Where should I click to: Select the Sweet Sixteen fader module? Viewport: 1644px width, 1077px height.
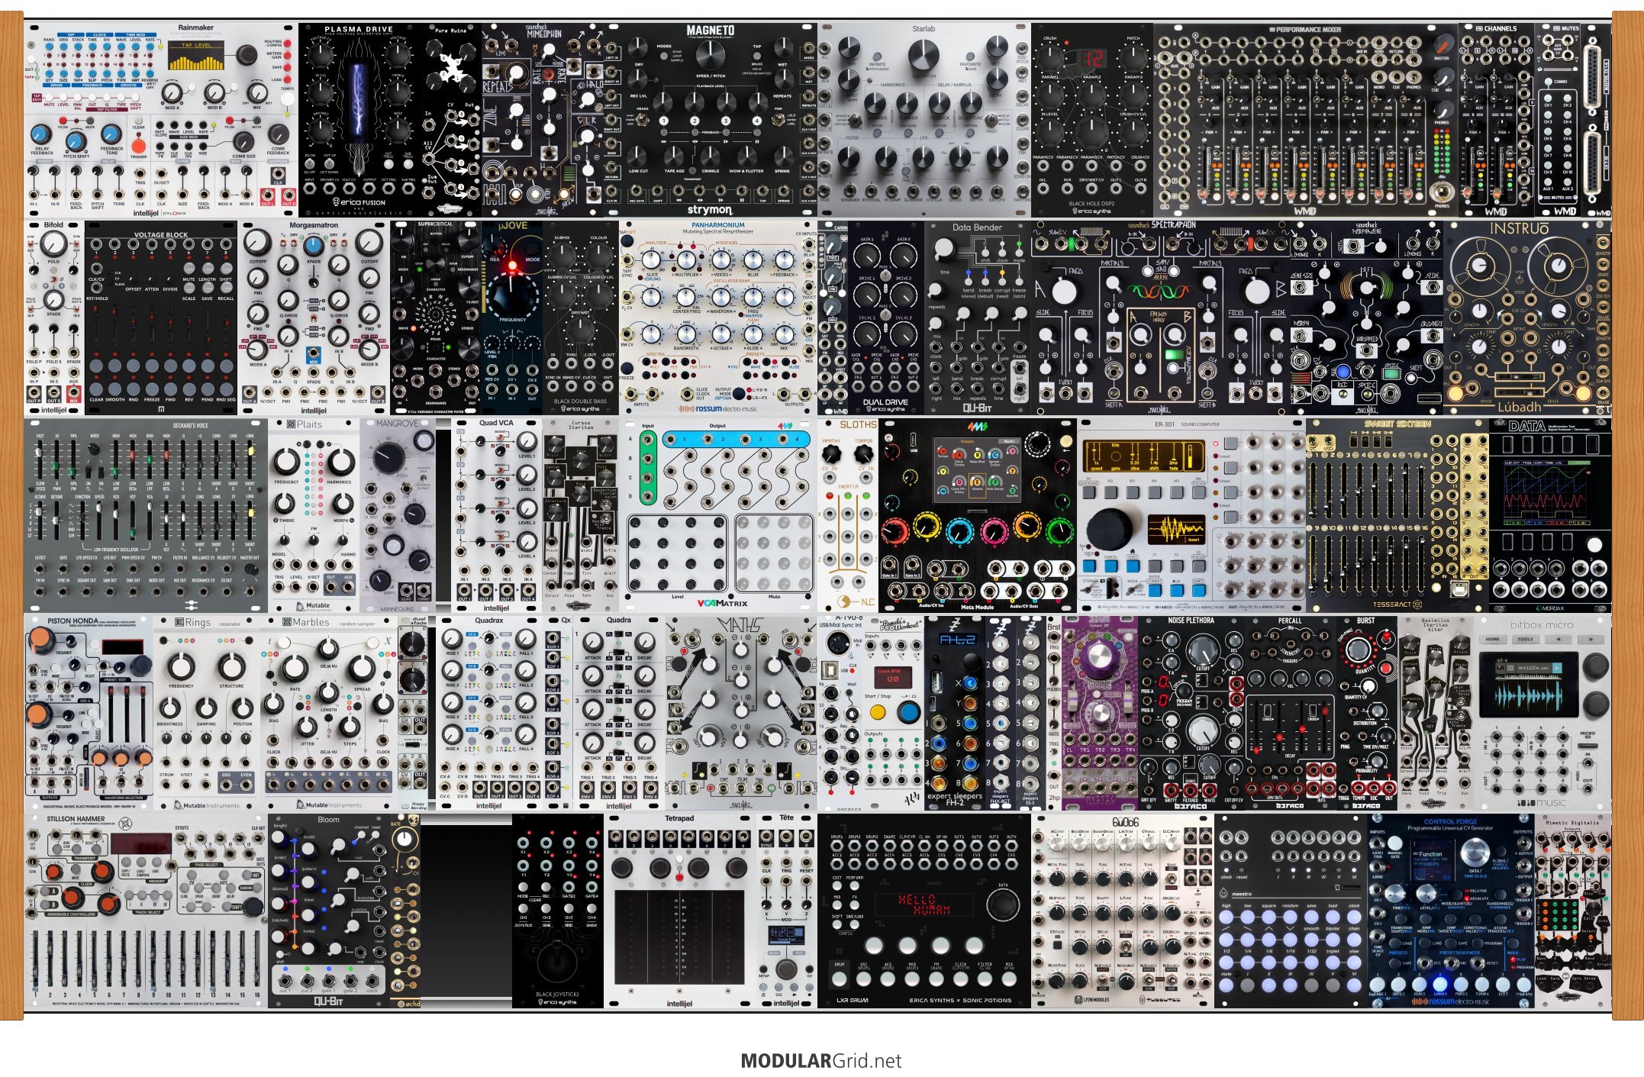coord(1397,515)
